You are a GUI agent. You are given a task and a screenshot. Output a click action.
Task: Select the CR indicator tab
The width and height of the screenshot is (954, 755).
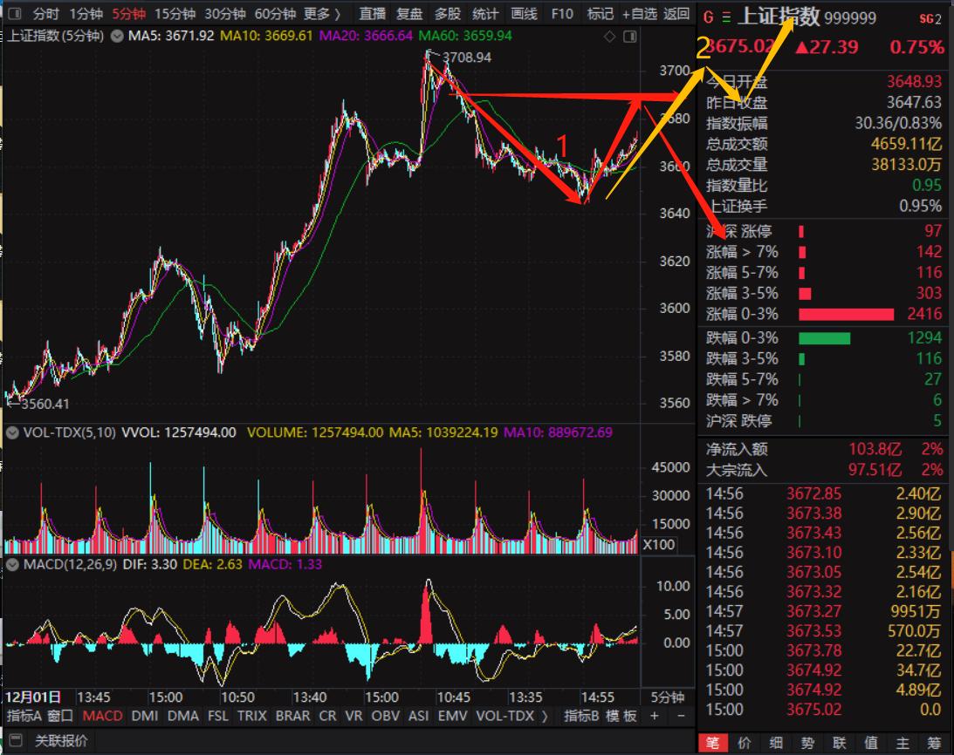tap(327, 716)
